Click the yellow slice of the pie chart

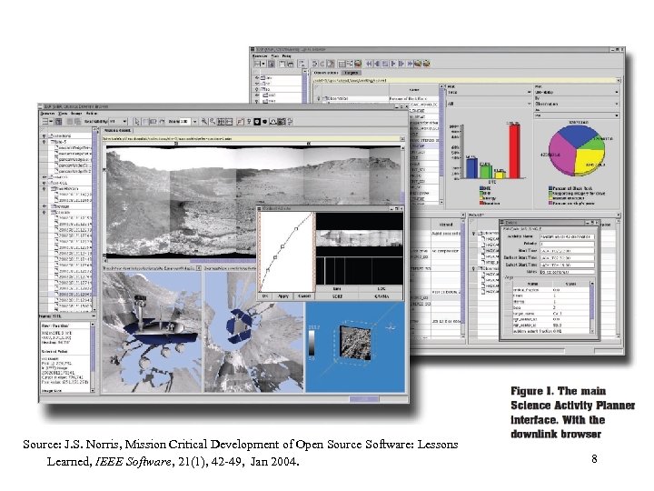tap(589, 161)
